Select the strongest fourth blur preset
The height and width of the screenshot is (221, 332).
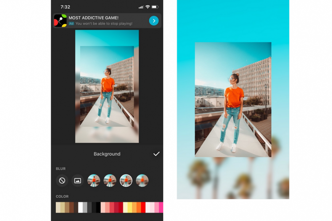point(142,180)
